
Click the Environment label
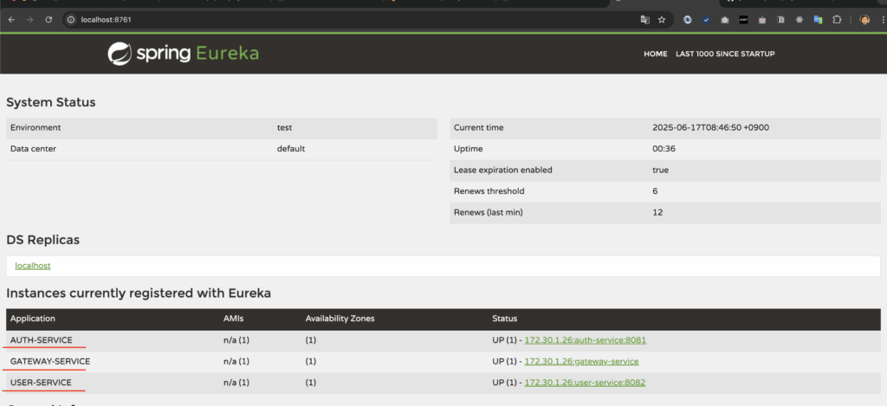36,128
